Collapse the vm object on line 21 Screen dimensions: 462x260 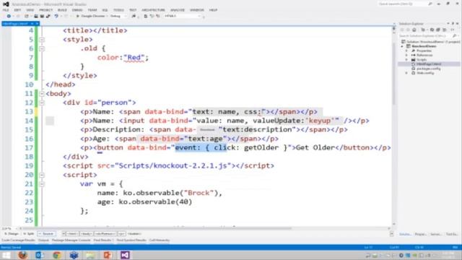[x=42, y=184]
